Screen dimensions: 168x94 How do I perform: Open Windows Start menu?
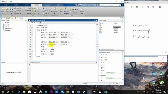(3, 92)
